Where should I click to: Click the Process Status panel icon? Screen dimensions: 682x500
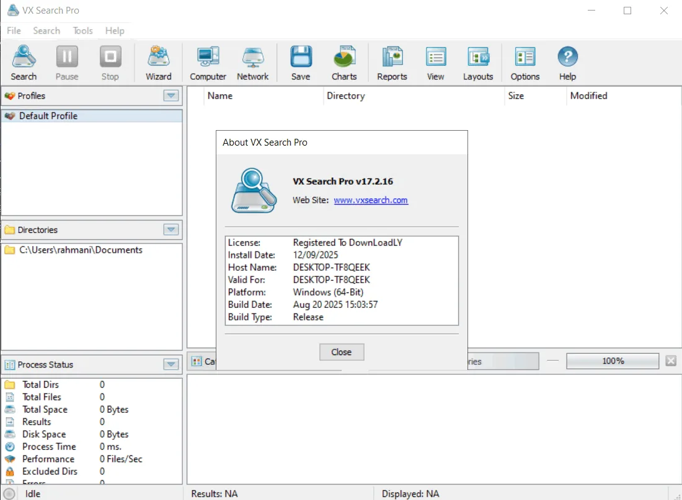tap(9, 365)
